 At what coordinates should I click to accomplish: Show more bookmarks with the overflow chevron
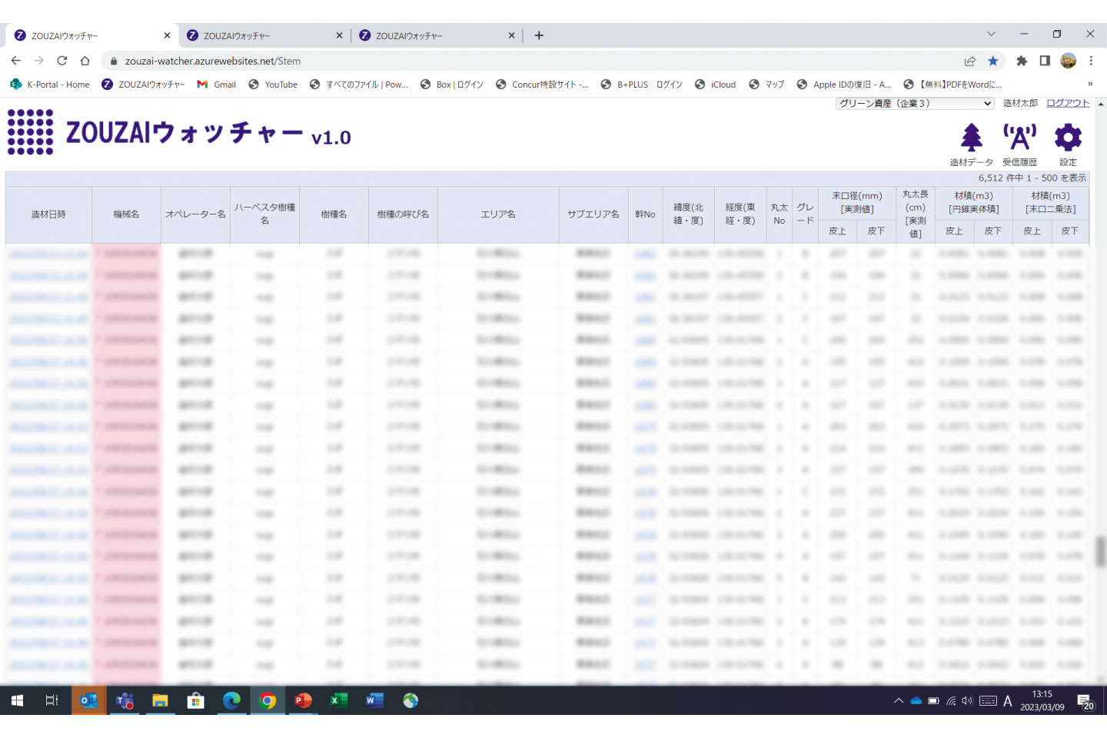click(x=1089, y=85)
